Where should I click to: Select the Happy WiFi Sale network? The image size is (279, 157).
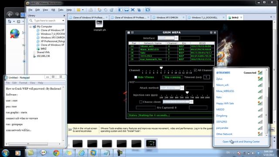[239, 103]
